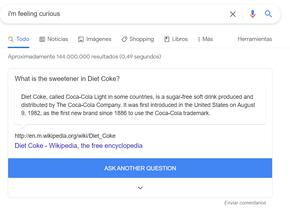
Task: Switch to the Imágenes tab
Action: pos(99,39)
